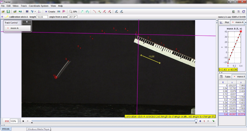Viewport: 247px width, 131px height.
Task: Open the 50% zoom magnifier
Action: tap(73, 12)
